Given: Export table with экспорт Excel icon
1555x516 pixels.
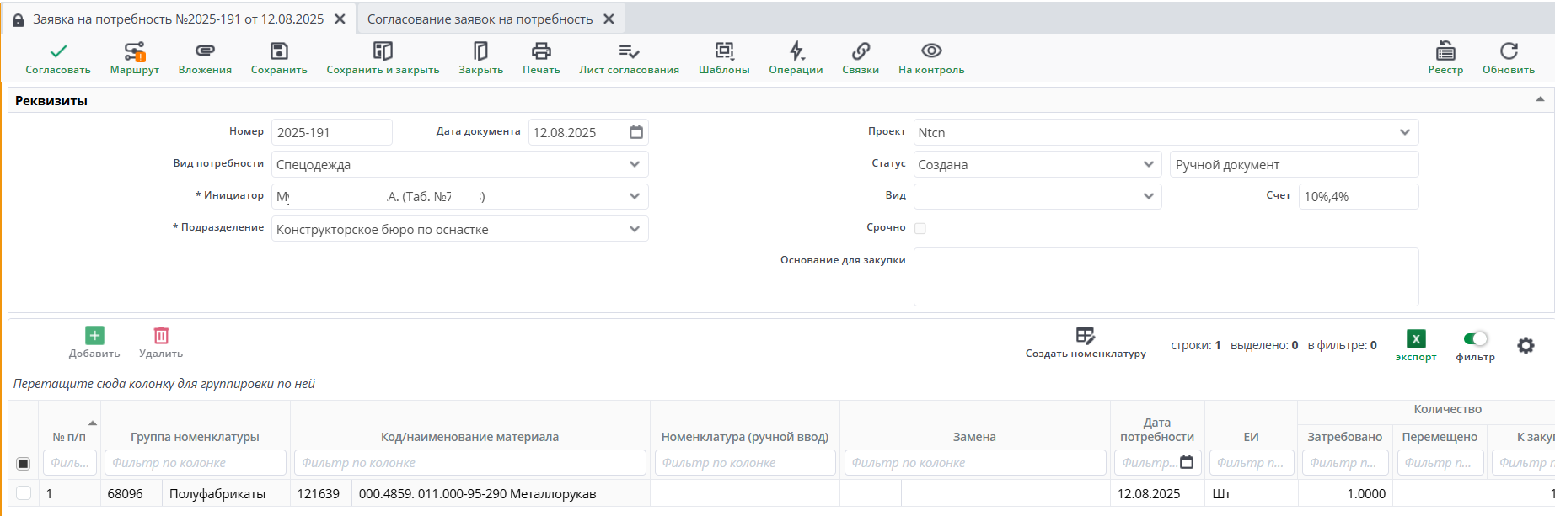Looking at the screenshot, I should pyautogui.click(x=1416, y=339).
